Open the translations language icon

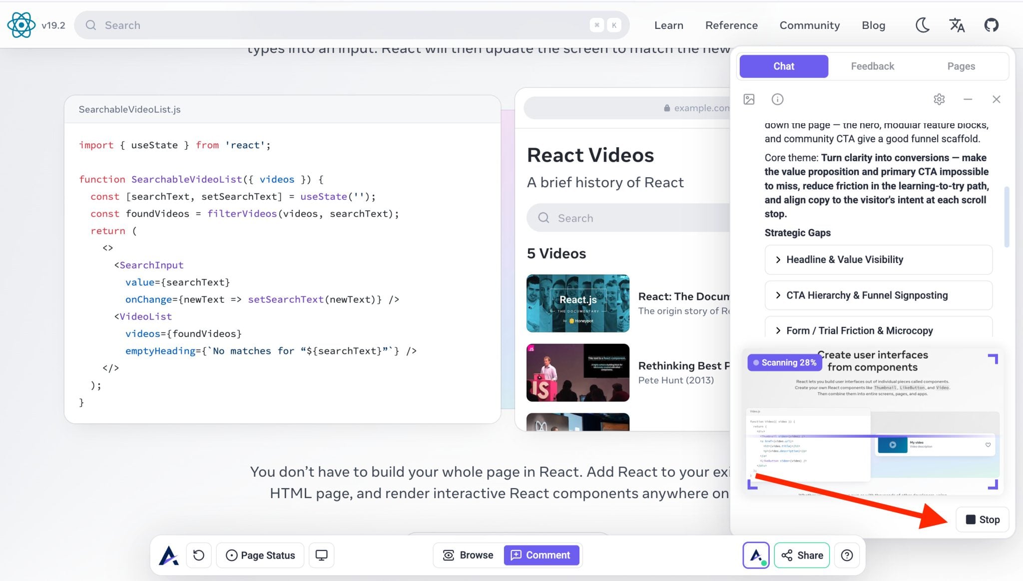click(957, 25)
